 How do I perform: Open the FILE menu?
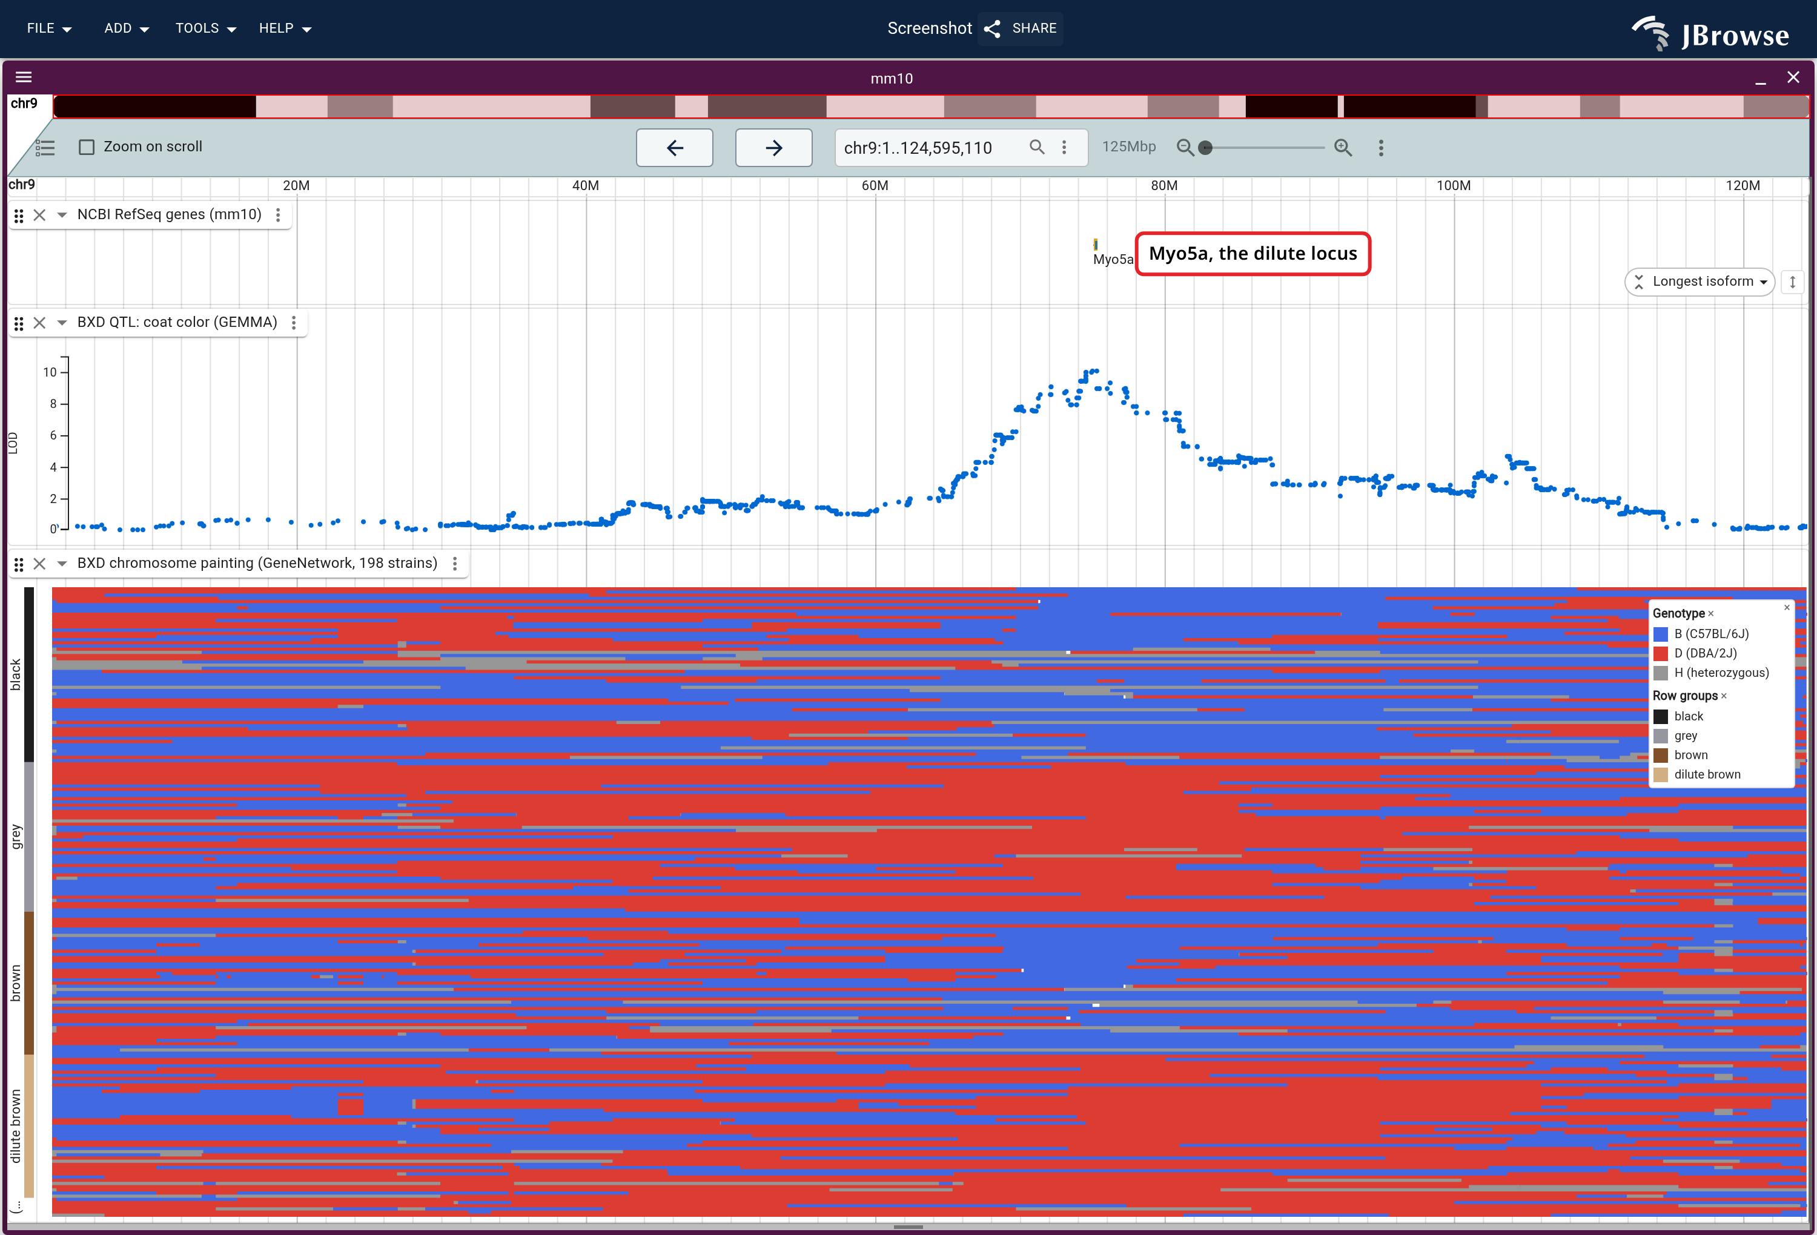(49, 28)
